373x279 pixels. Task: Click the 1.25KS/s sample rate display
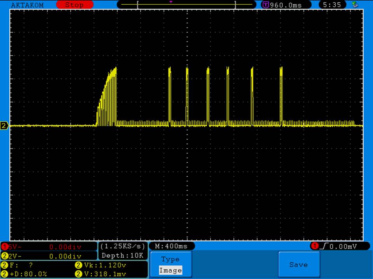point(123,246)
